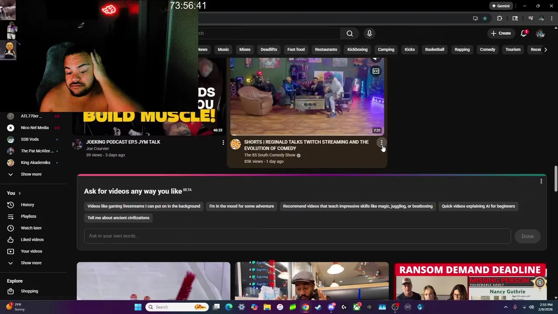Click the install app icon in address bar
This screenshot has width=558, height=314.
tap(475, 18)
